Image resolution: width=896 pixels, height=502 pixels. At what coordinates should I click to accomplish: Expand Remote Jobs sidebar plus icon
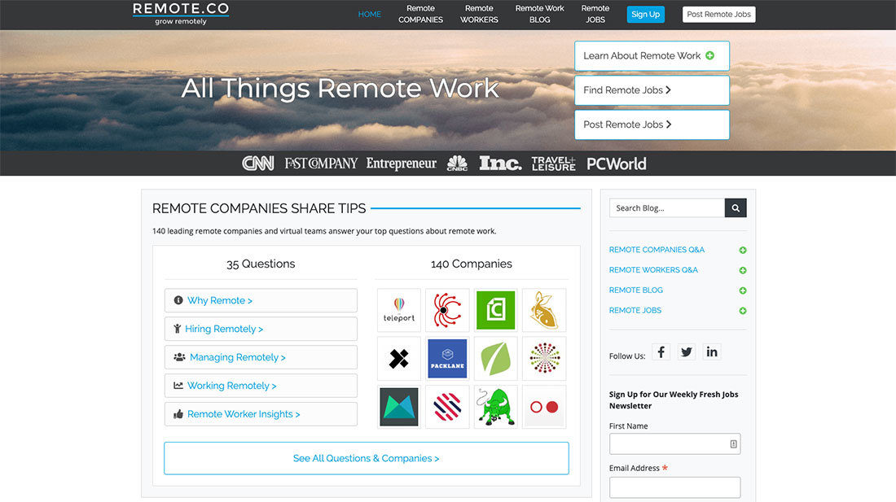743,311
